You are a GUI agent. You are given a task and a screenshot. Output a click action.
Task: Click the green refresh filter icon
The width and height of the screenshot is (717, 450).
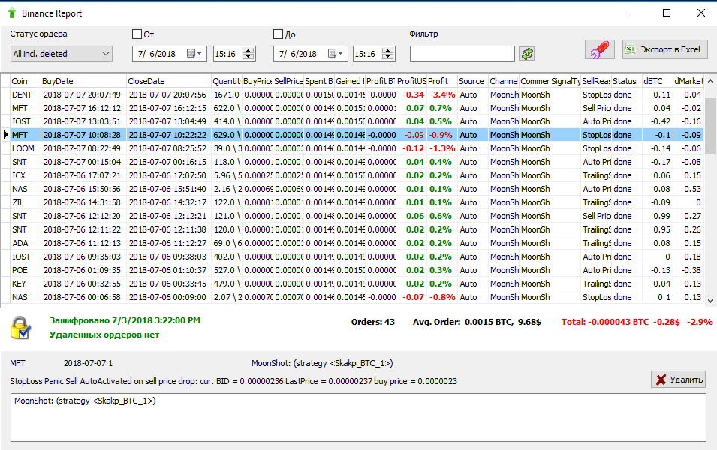pos(527,54)
